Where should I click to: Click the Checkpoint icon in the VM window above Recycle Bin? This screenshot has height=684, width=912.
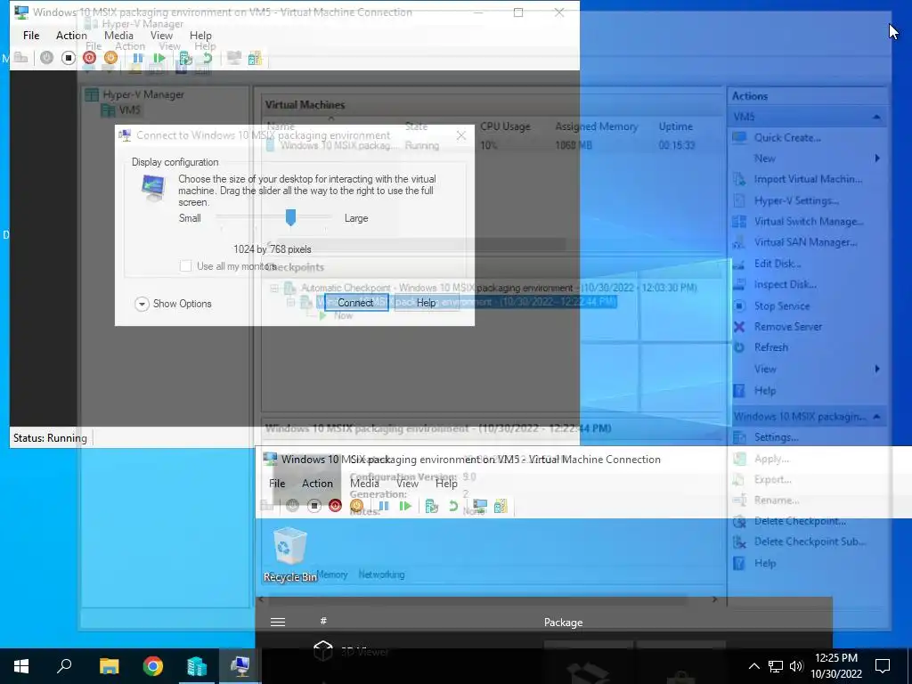point(432,506)
